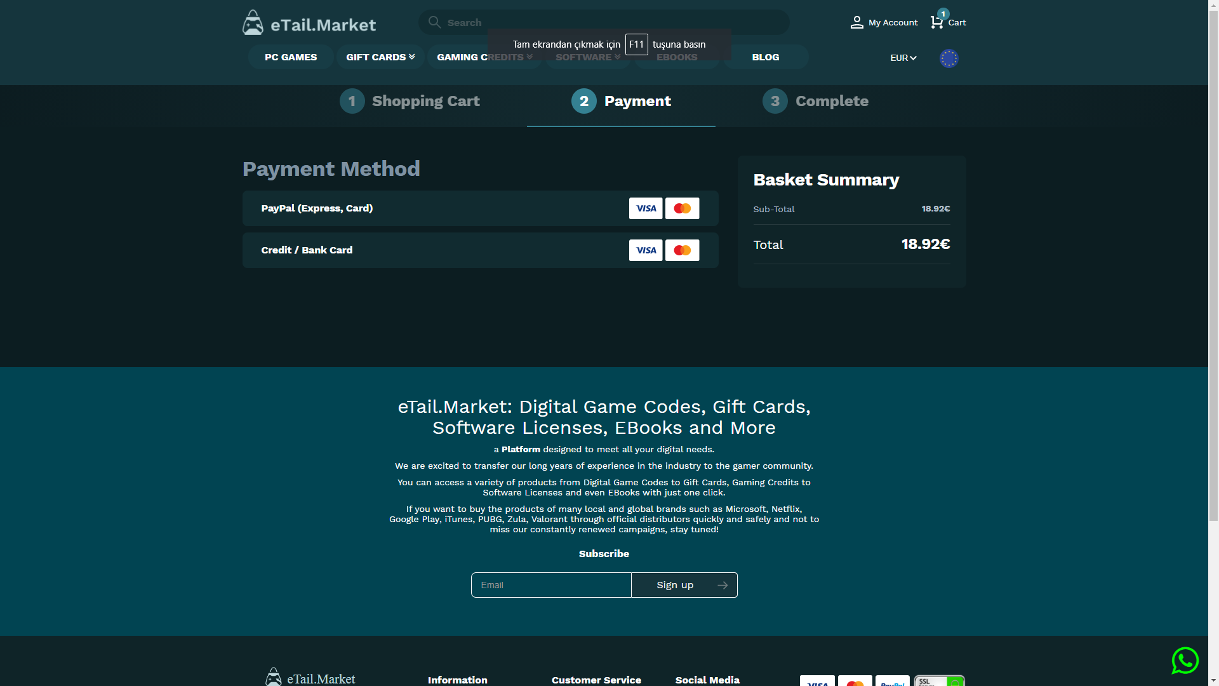This screenshot has width=1219, height=686.
Task: Click eTail.Market brand name in header
Action: click(x=323, y=25)
